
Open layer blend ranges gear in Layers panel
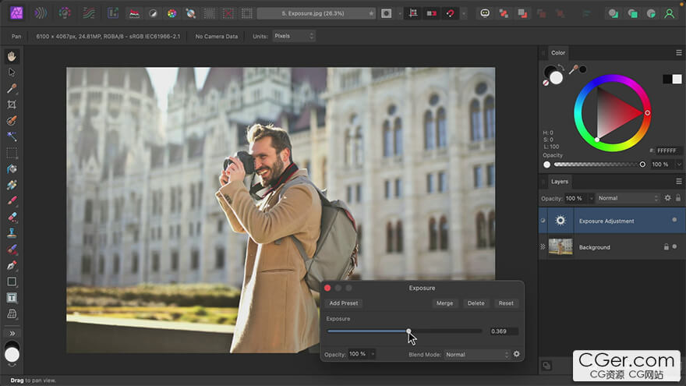(667, 198)
